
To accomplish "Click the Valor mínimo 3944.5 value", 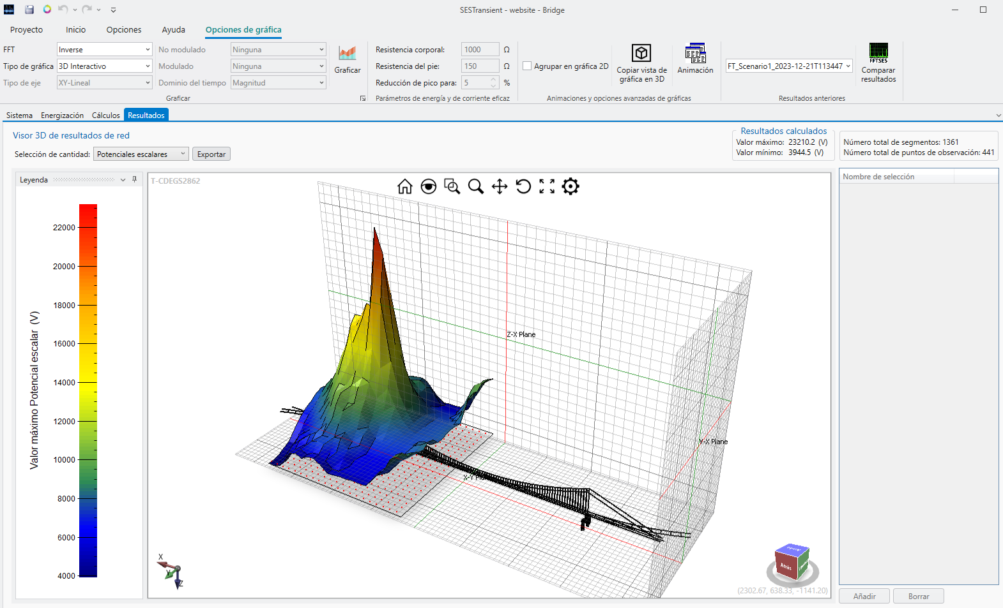I will click(x=800, y=152).
